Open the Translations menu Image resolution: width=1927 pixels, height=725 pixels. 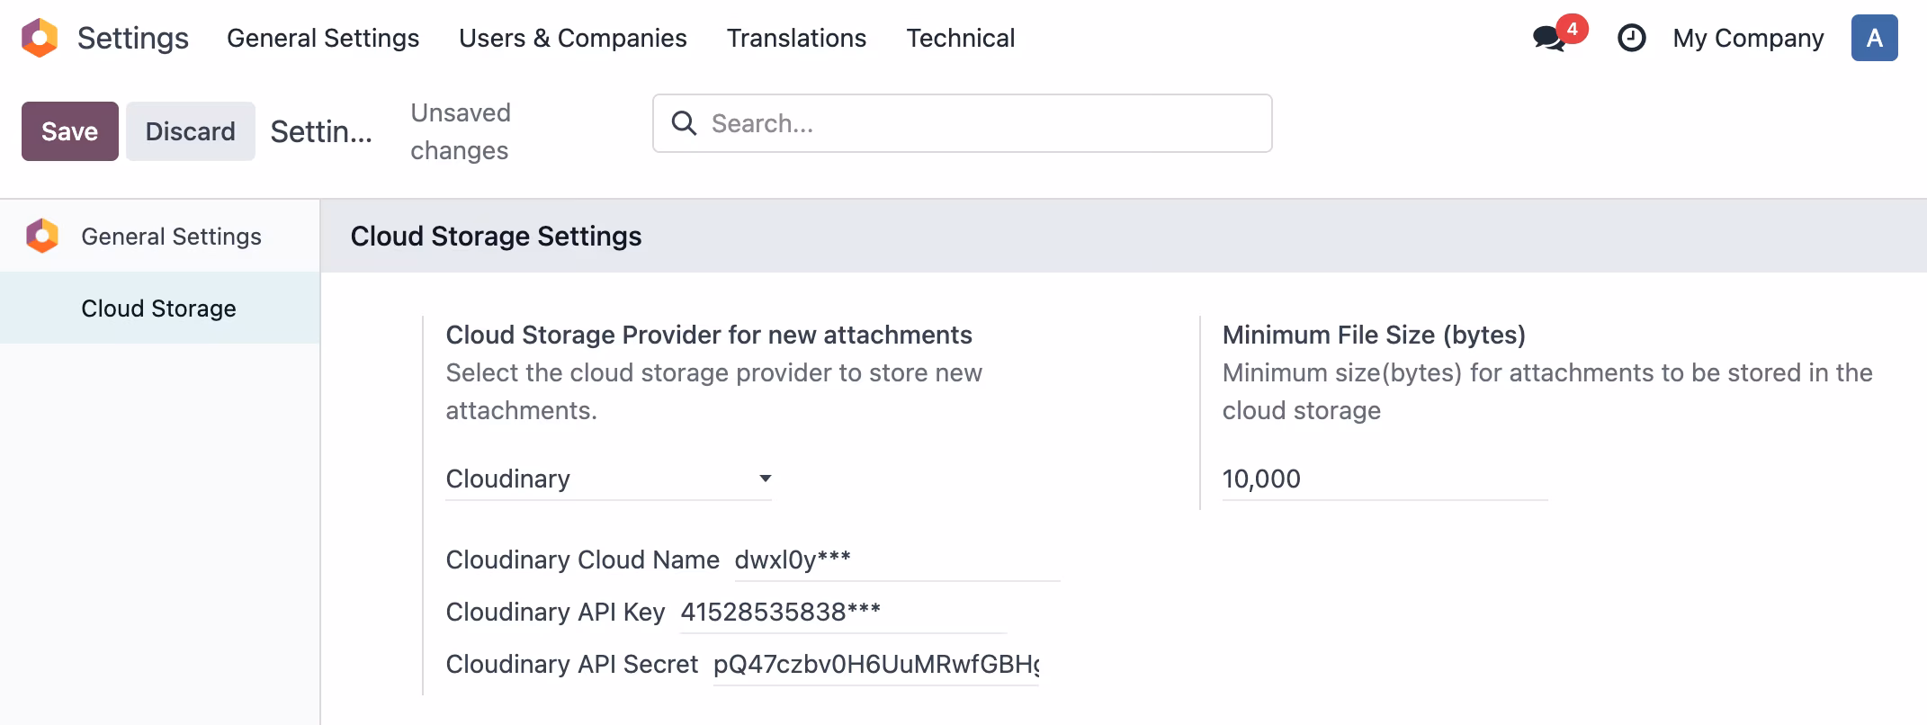pyautogui.click(x=796, y=38)
